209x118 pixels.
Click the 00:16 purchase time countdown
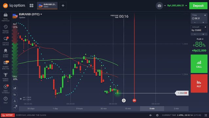click(x=124, y=16)
